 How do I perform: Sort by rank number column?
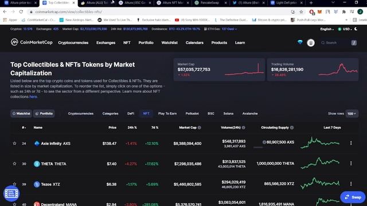[24, 128]
